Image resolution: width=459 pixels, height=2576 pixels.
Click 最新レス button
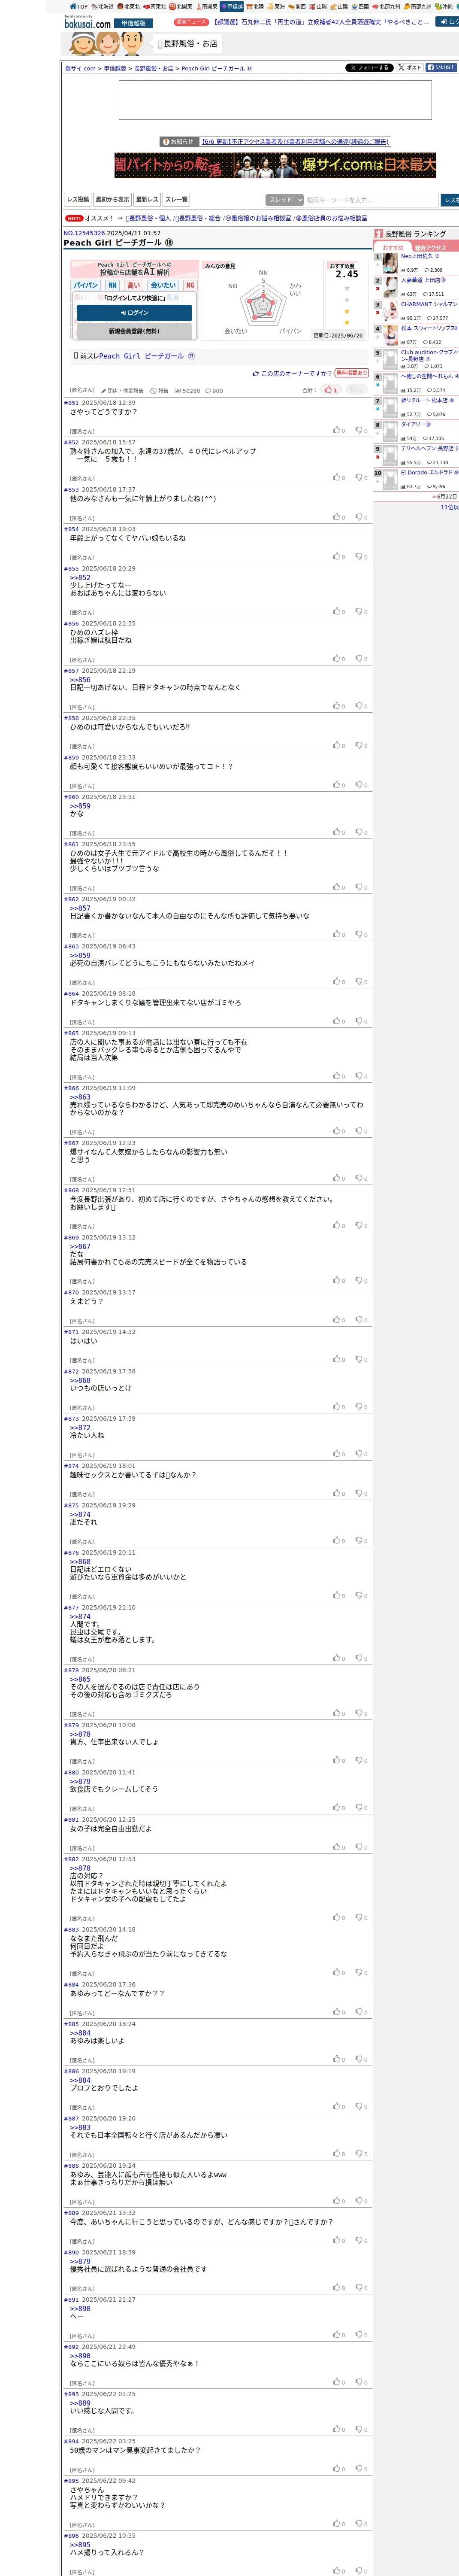click(x=147, y=200)
